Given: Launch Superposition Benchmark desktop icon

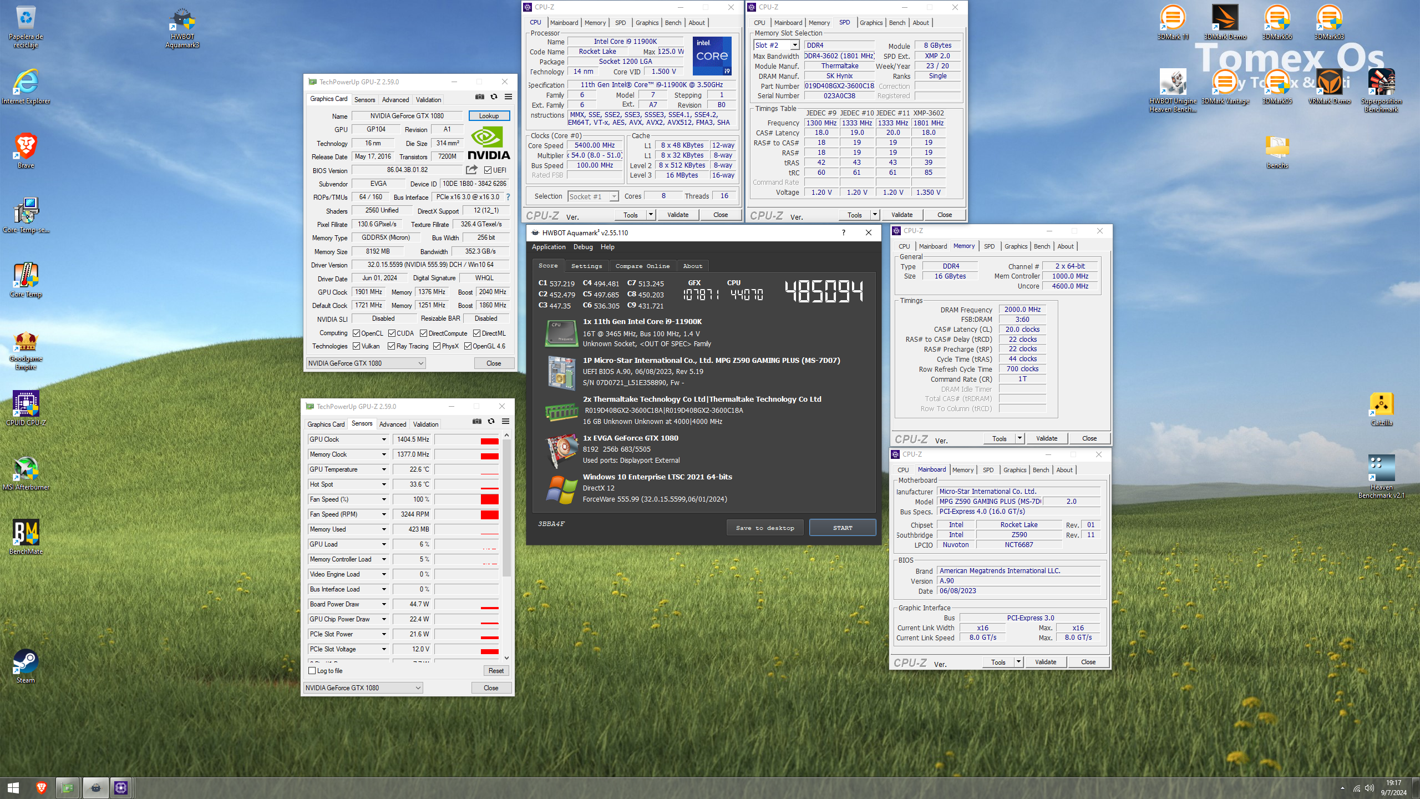Looking at the screenshot, I should point(1381,92).
